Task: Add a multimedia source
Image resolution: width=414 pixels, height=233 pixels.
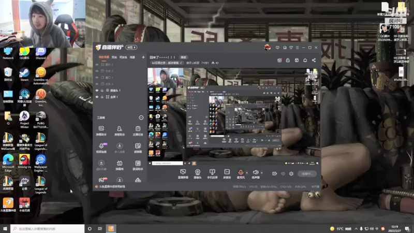Action: pyautogui.click(x=227, y=174)
